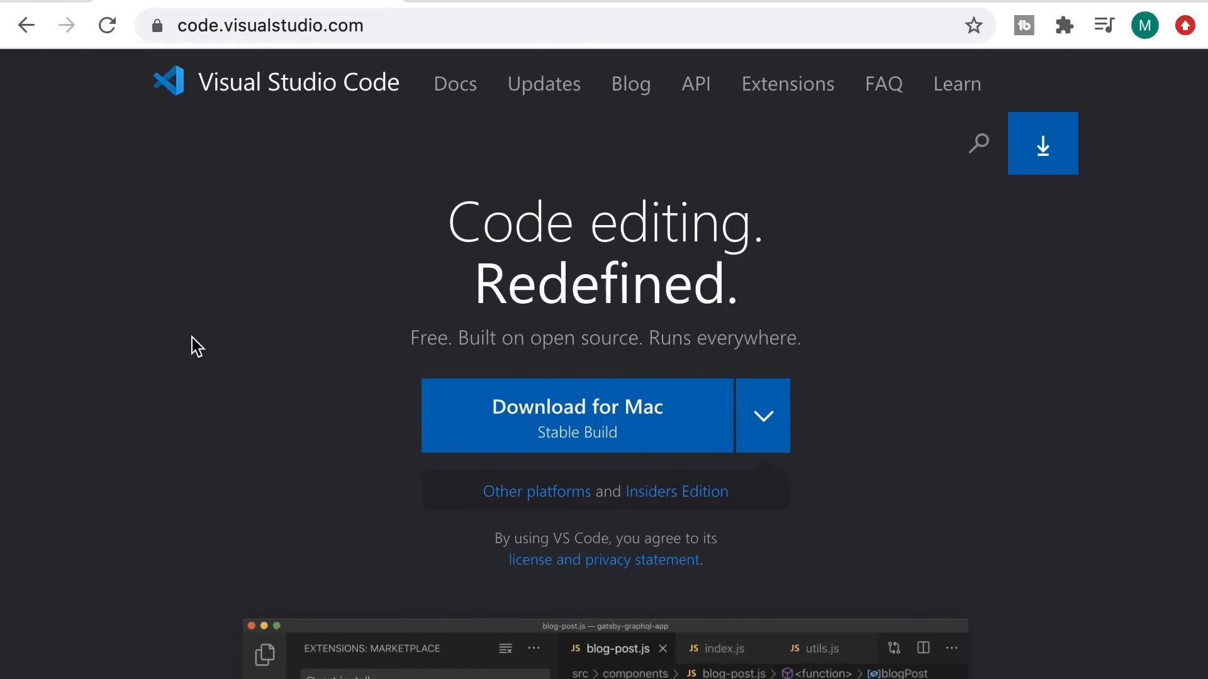Expand the download options chevron dropdown
This screenshot has height=679, width=1208.
coord(763,416)
